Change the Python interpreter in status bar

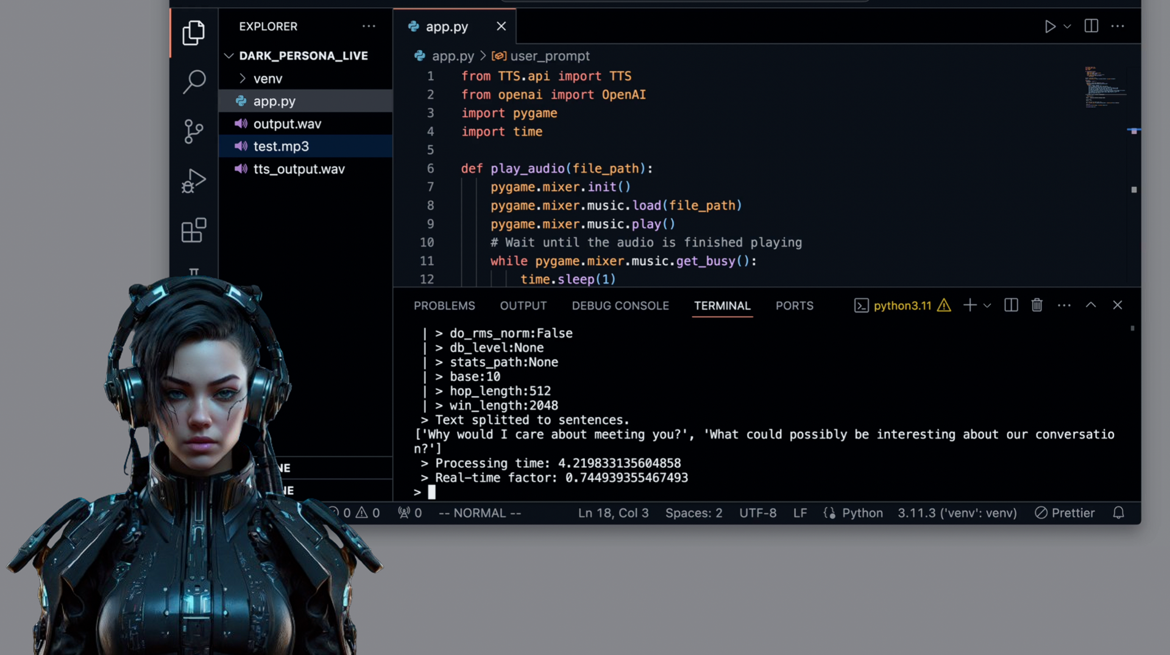pyautogui.click(x=957, y=512)
